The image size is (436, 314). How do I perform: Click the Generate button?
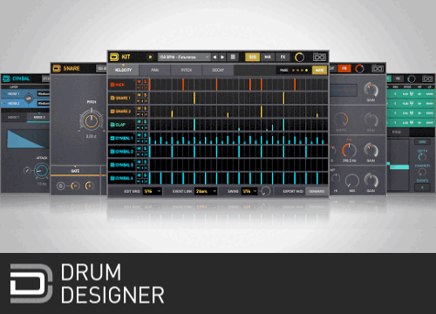click(317, 191)
